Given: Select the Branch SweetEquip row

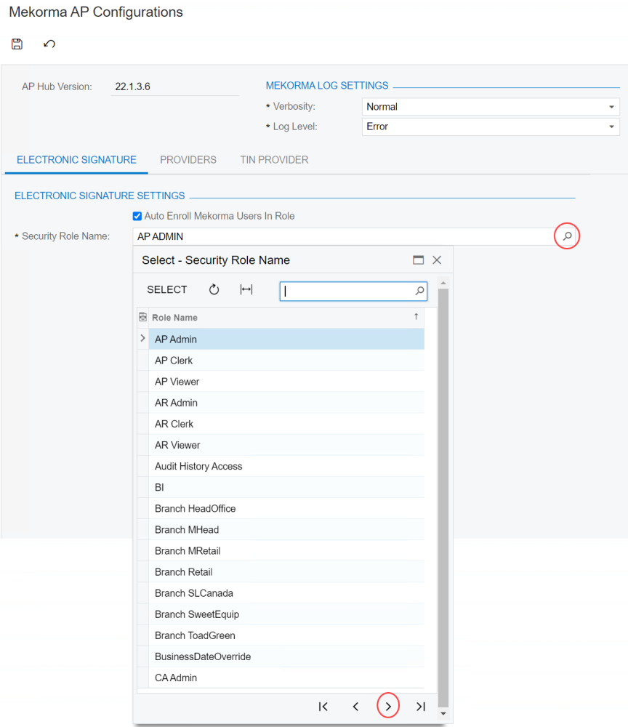Looking at the screenshot, I should tap(286, 614).
